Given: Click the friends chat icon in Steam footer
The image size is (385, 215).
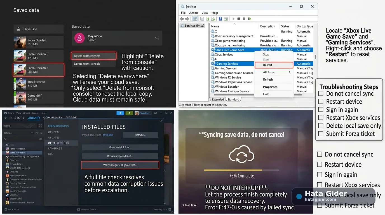Looking at the screenshot, I should pyautogui.click(x=170, y=209).
